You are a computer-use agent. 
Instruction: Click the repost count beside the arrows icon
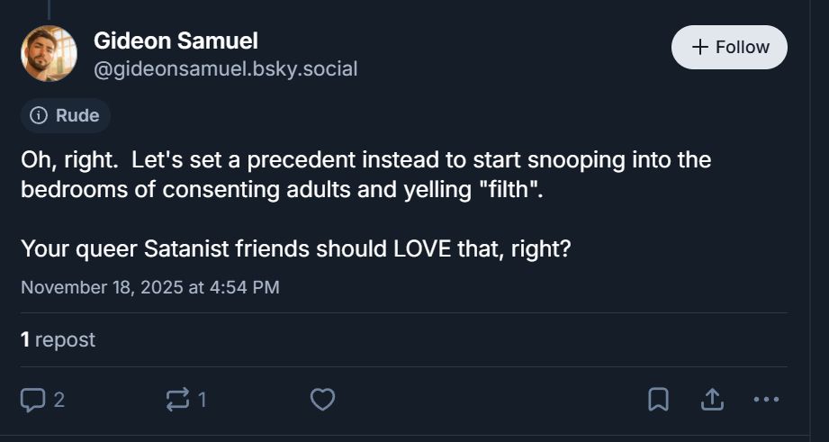click(203, 399)
